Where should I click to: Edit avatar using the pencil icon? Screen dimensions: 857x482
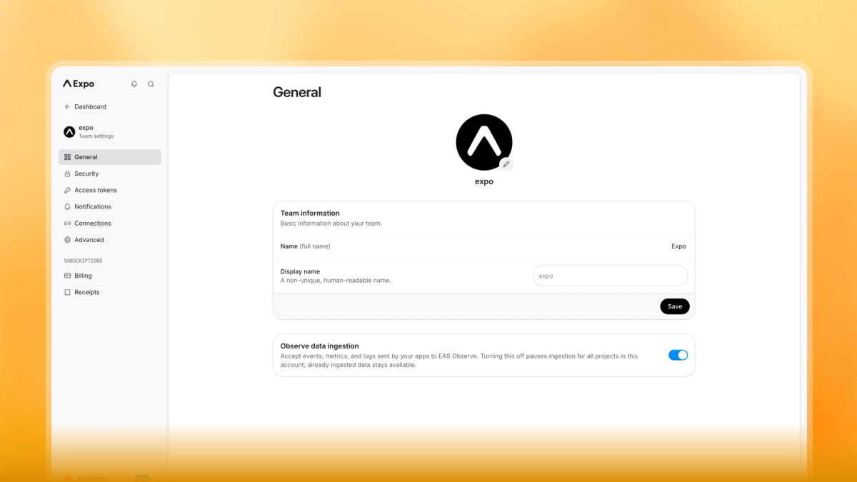[506, 164]
